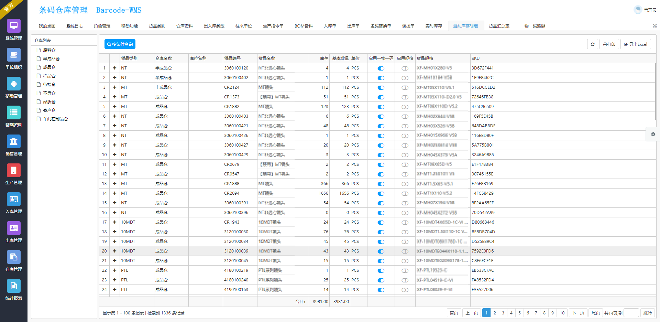Click the refresh icon button
Viewport: 660px width, 322px height.
click(593, 44)
